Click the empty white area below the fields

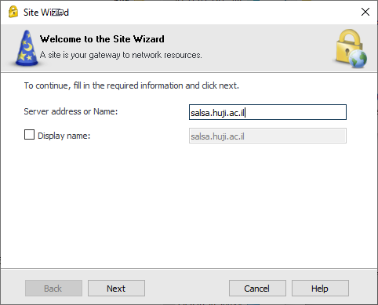pyautogui.click(x=189, y=206)
